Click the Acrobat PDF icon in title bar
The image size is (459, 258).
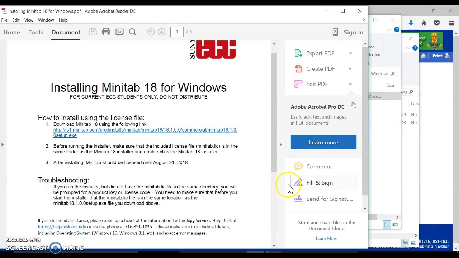tap(4, 11)
